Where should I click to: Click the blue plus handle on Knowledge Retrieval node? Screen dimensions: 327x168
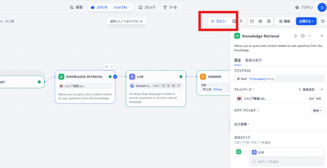(x=115, y=77)
